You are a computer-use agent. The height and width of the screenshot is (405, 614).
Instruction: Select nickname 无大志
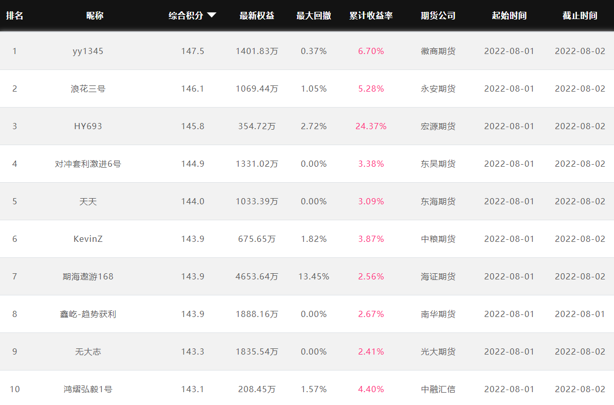88,351
